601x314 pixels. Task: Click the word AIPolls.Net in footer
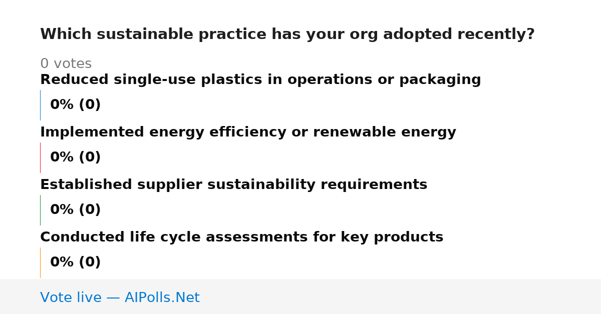coord(162,297)
